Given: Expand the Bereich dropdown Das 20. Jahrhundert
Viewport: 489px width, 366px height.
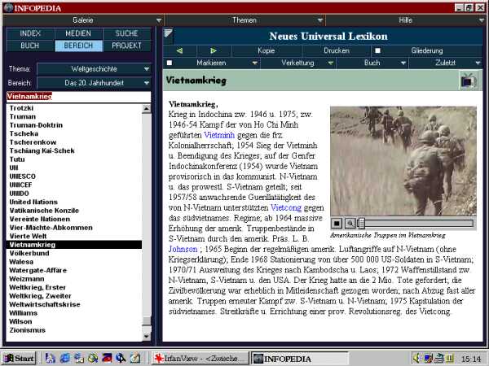Looking at the screenshot, I should [94, 83].
